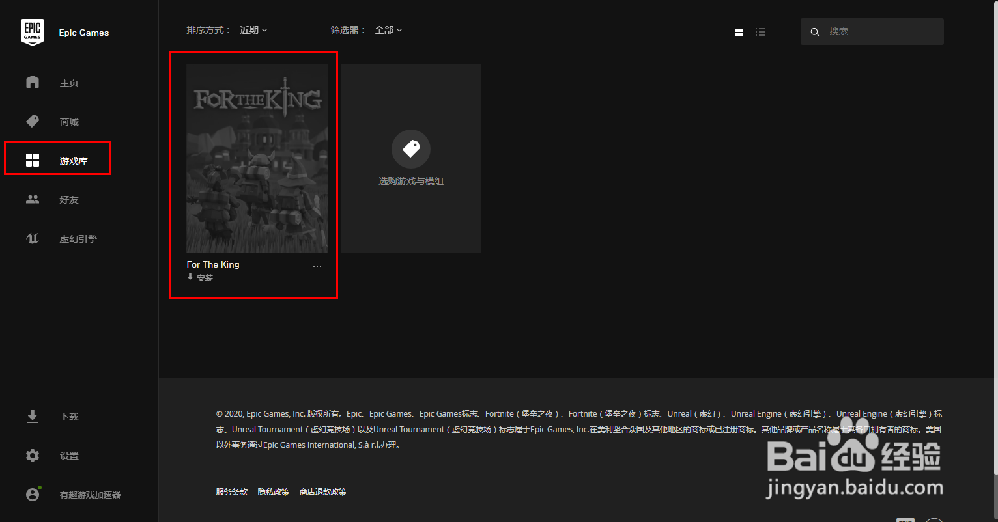998x522 pixels.
Task: Switch to grid view layout
Action: [739, 31]
